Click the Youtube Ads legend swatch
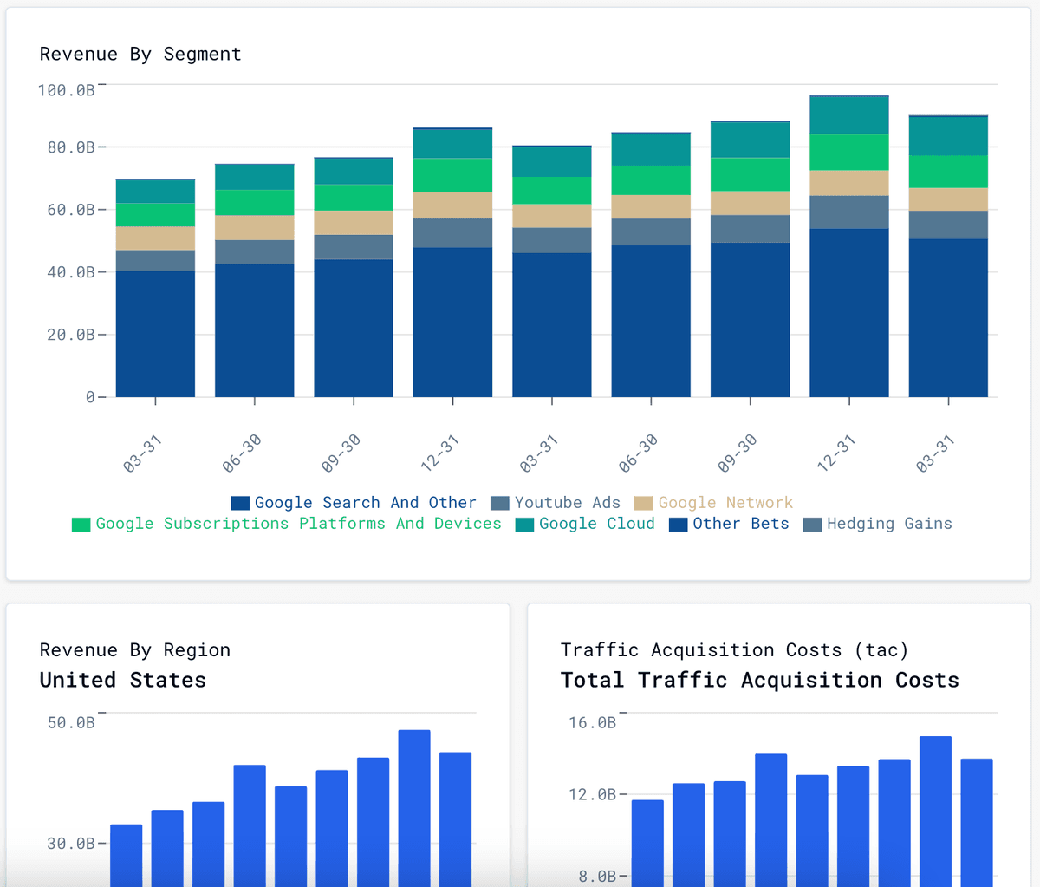The image size is (1040, 887). point(500,503)
